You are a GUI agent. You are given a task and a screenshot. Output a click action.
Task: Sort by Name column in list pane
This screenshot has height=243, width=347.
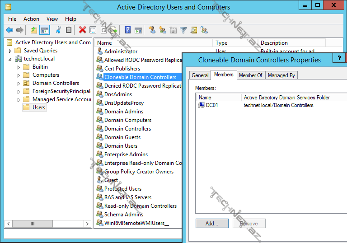coord(154,43)
